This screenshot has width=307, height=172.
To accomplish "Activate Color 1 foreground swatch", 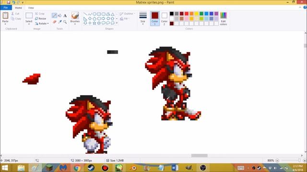I will click(x=155, y=19).
